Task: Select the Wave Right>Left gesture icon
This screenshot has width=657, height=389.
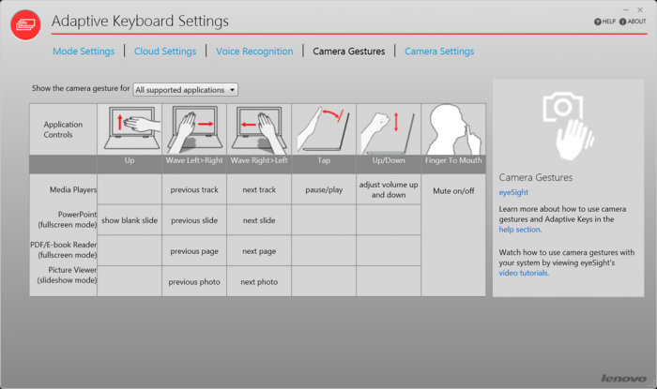Action: 258,129
